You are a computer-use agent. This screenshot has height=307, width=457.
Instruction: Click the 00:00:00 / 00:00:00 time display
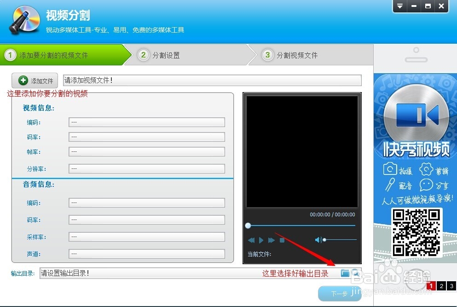click(332, 214)
